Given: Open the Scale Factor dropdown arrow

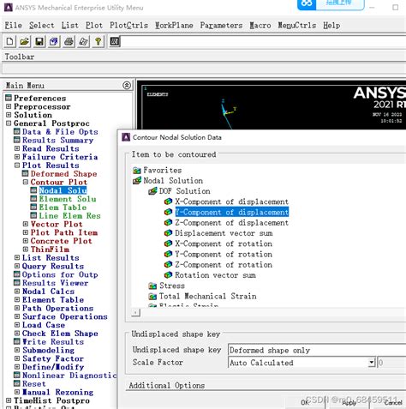Looking at the screenshot, I should (x=371, y=363).
